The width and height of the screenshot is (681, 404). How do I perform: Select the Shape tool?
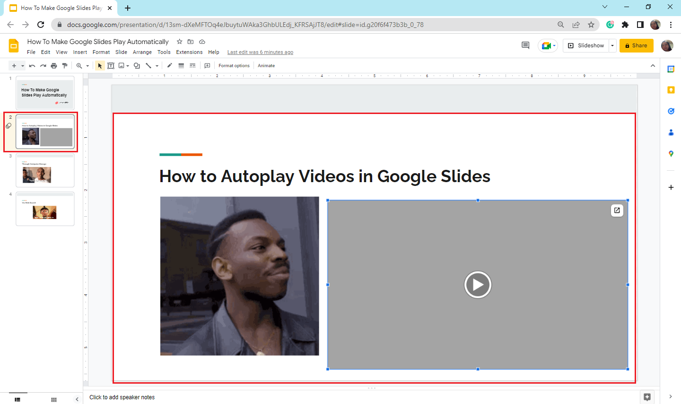[x=137, y=65]
